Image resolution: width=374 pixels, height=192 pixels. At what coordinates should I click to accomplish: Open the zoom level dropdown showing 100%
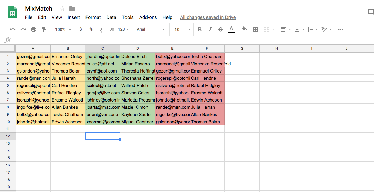[63, 30]
